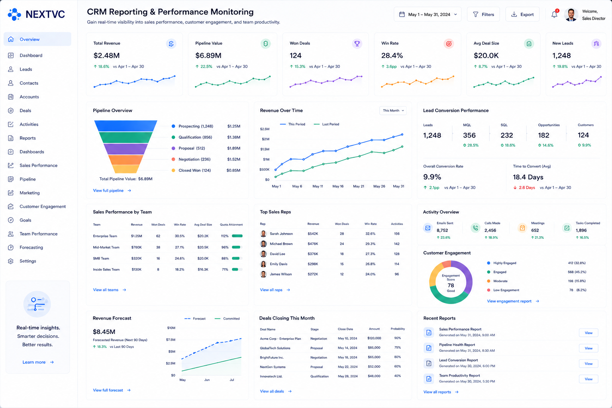Open the Total Revenue dollar icon

[171, 44]
